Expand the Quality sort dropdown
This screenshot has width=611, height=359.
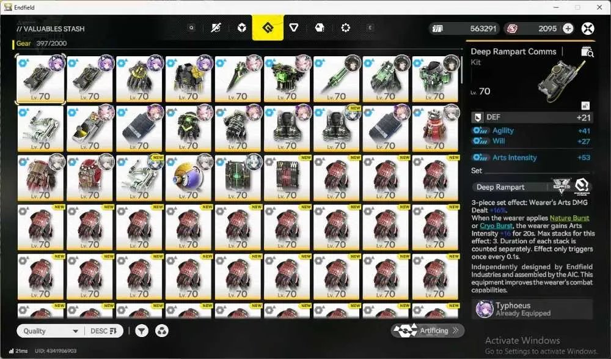tap(51, 331)
